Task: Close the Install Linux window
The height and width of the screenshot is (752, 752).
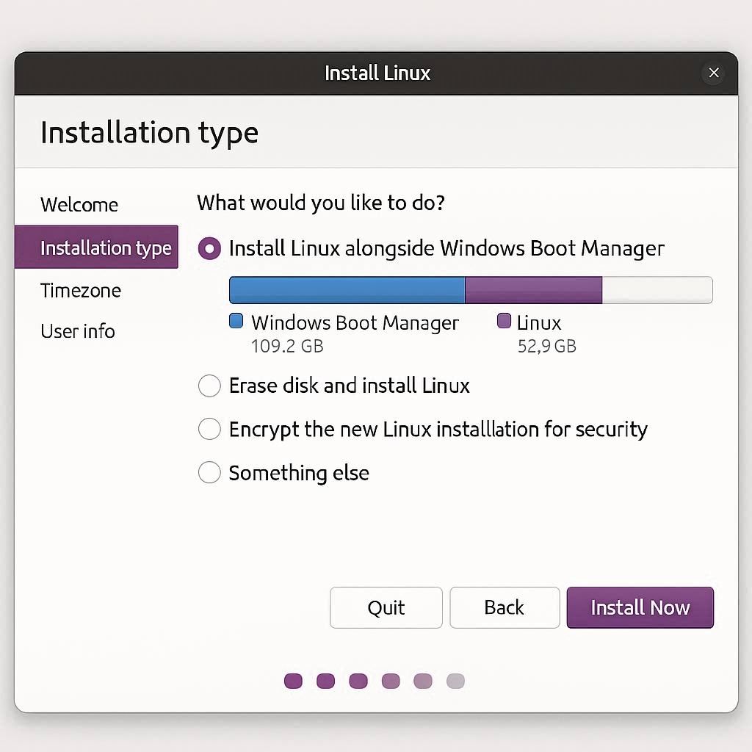Action: click(x=713, y=73)
